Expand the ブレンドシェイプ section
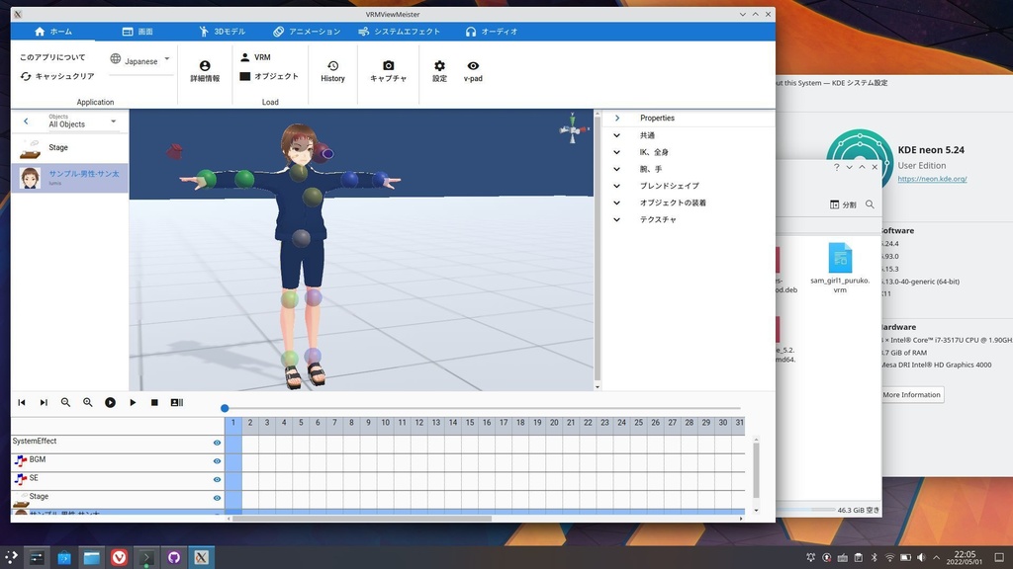Screen dimensions: 1013x569 point(617,186)
